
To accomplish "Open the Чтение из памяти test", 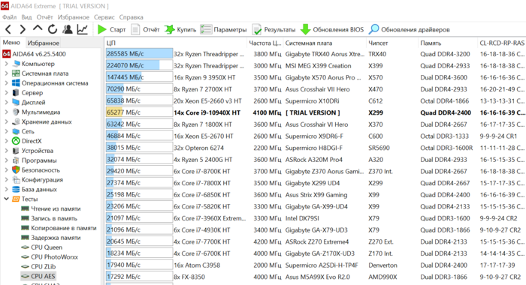I will pos(51,208).
